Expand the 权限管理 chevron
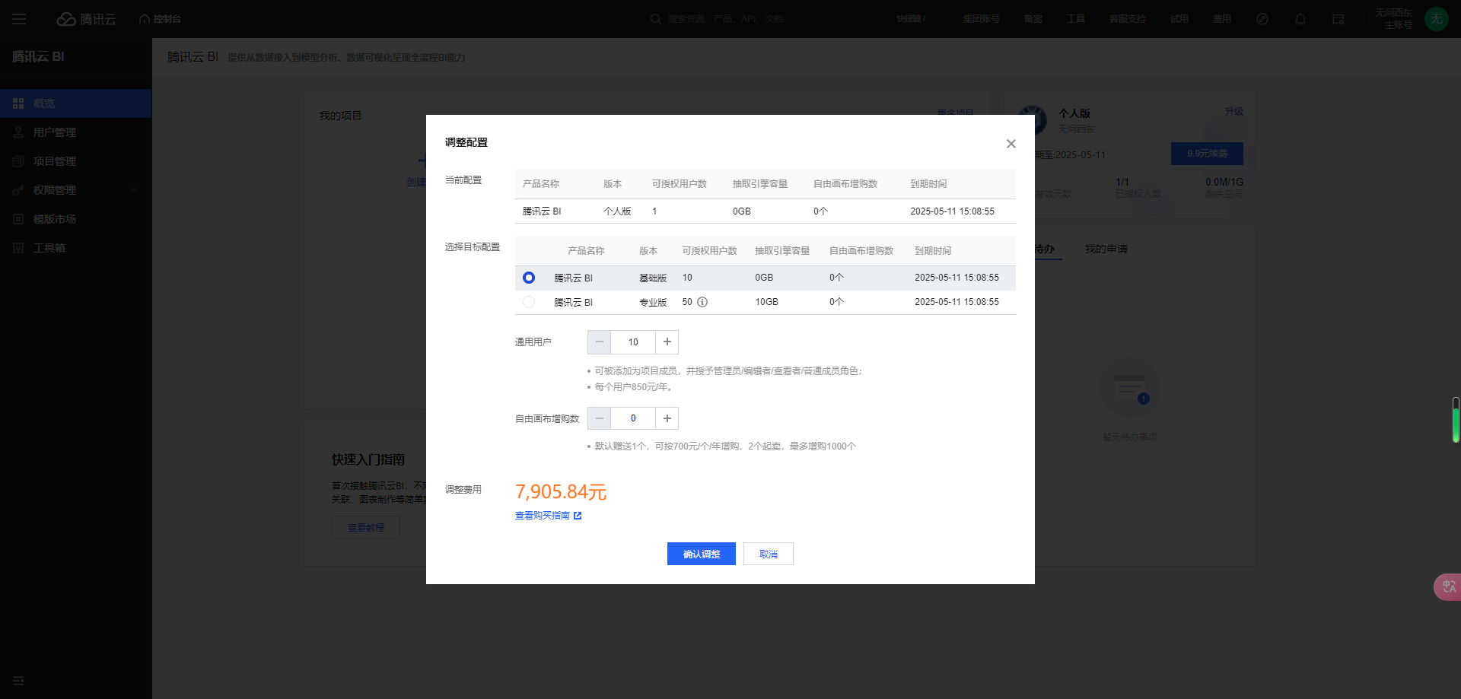 [134, 190]
